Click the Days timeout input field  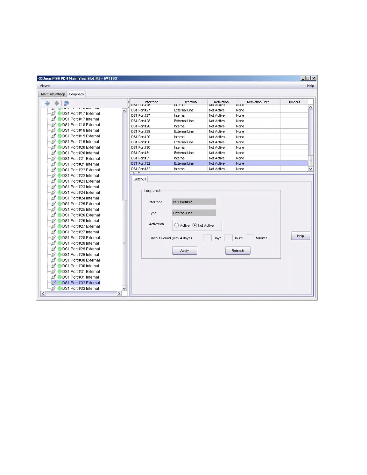point(207,238)
